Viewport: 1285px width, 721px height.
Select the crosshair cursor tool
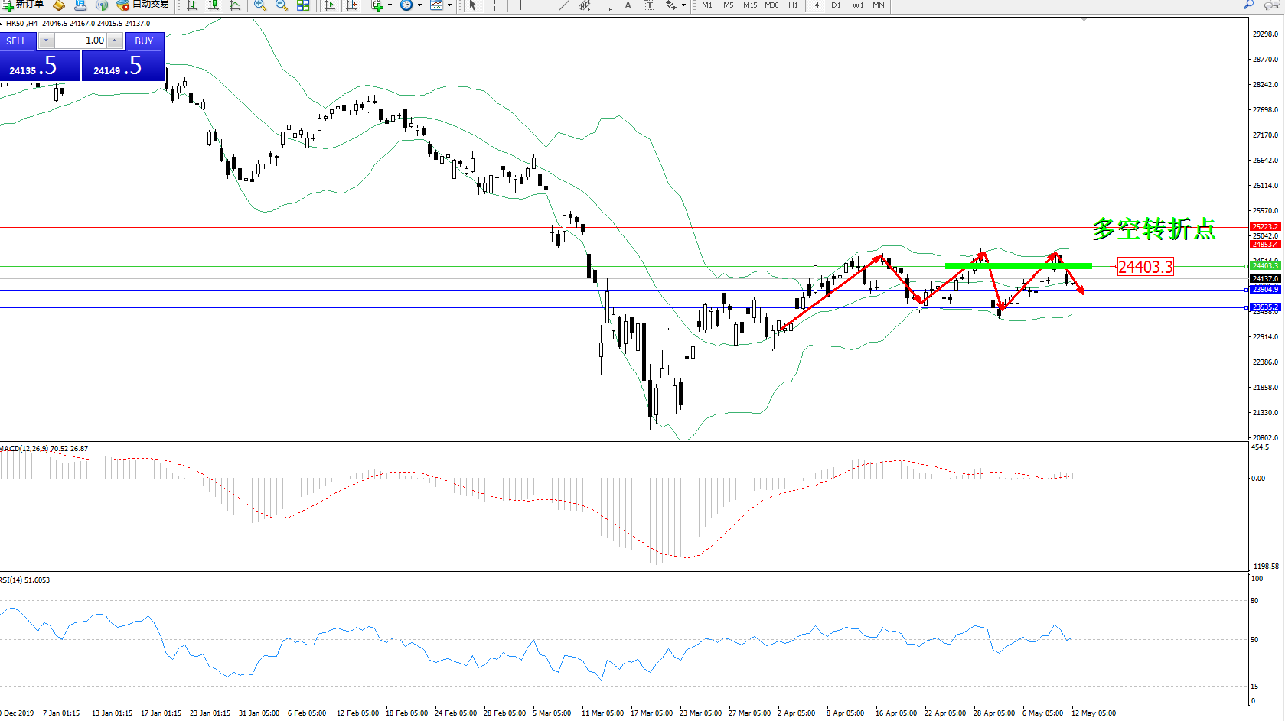pos(495,5)
